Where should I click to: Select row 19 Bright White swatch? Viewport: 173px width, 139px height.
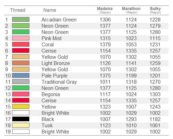(21, 131)
